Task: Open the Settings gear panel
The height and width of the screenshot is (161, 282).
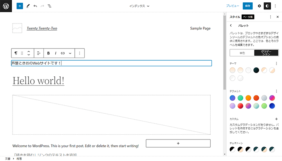Action: click(x=259, y=6)
